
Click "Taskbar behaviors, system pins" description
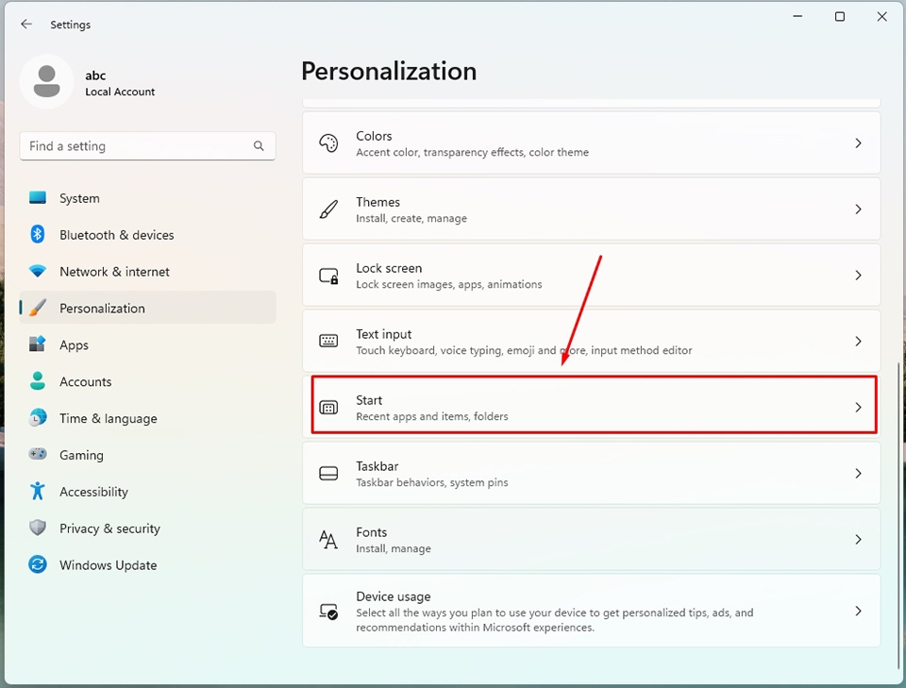432,482
